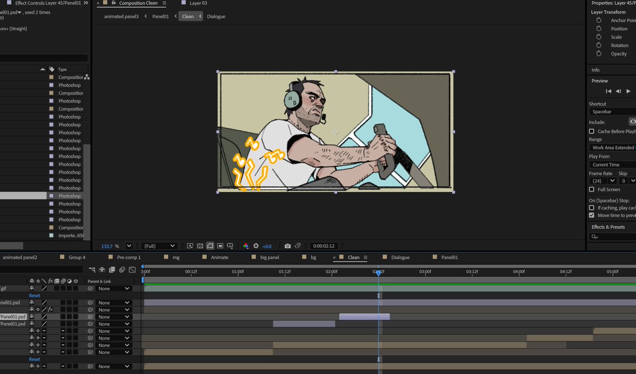Click Anchor Point stopwatch in Properties
636x374 pixels.
coord(599,21)
